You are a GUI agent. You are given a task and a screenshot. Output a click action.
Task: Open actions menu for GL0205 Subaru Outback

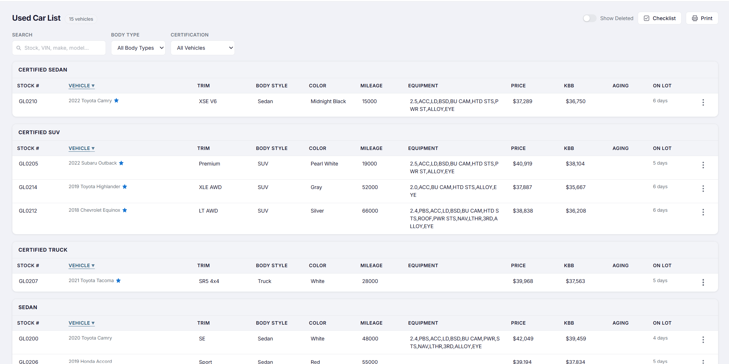(703, 165)
